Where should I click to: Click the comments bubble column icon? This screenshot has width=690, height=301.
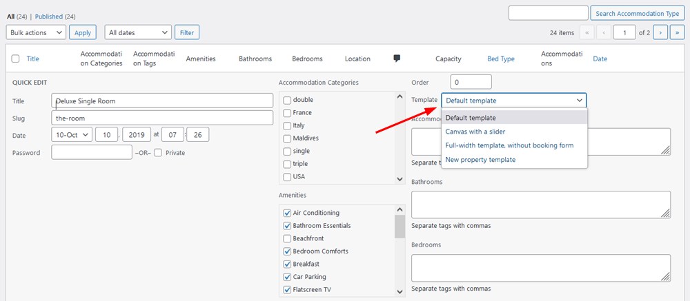(x=397, y=59)
